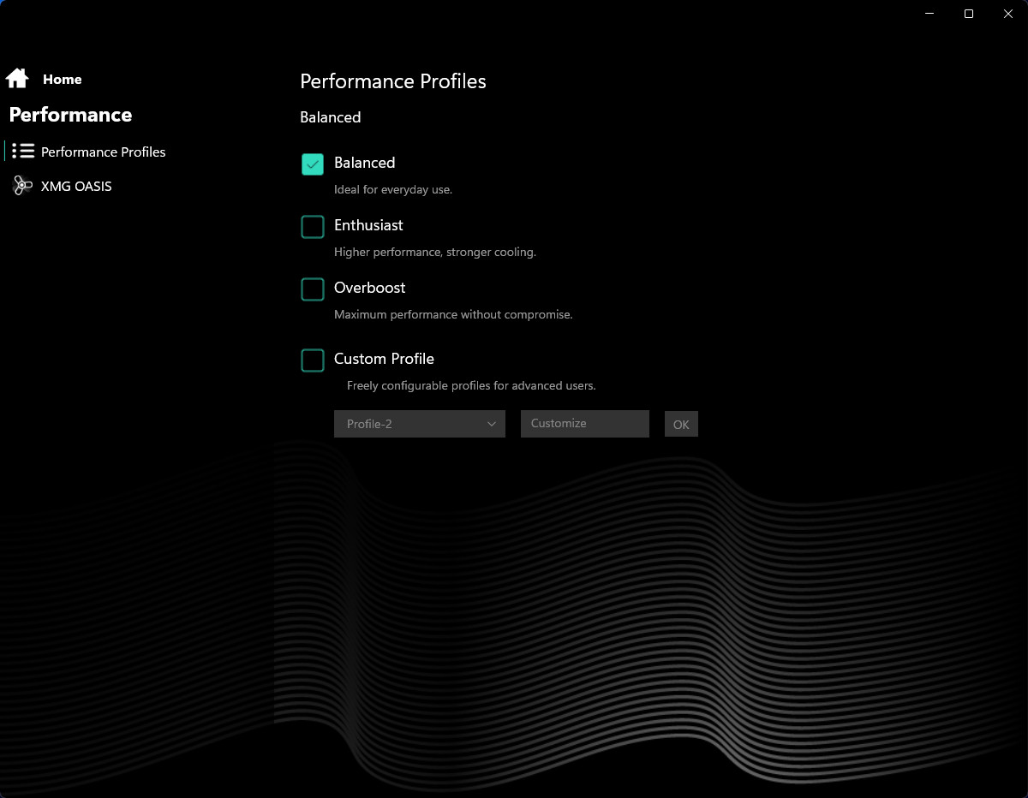This screenshot has width=1028, height=798.
Task: Go to XMG OASIS section
Action: 76,186
